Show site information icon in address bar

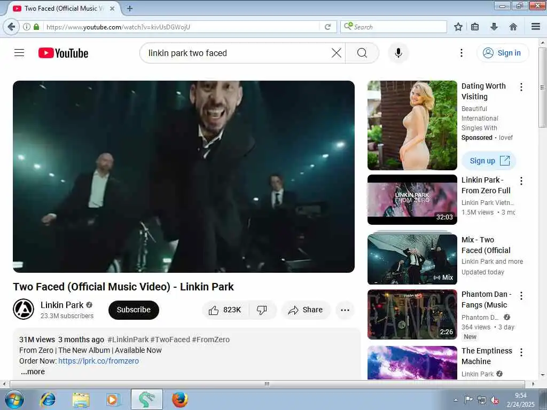coord(27,27)
